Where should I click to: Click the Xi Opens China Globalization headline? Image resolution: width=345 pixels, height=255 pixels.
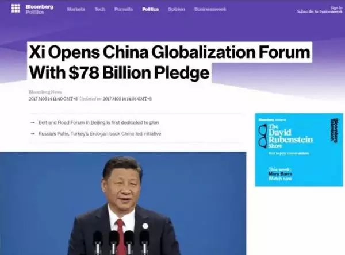[170, 62]
